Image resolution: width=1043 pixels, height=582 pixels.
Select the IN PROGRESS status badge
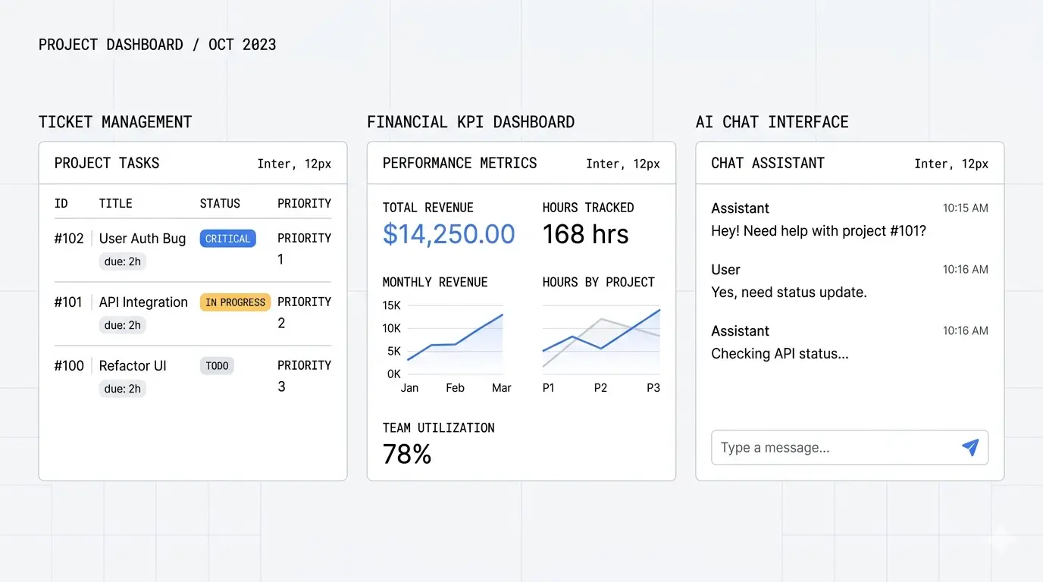tap(235, 302)
